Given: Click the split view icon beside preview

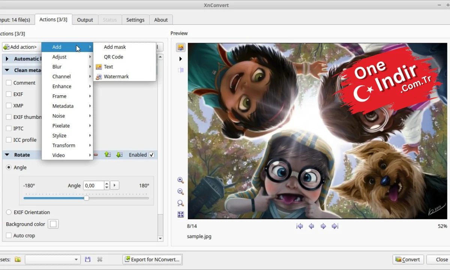Looking at the screenshot, I should pos(181,70).
